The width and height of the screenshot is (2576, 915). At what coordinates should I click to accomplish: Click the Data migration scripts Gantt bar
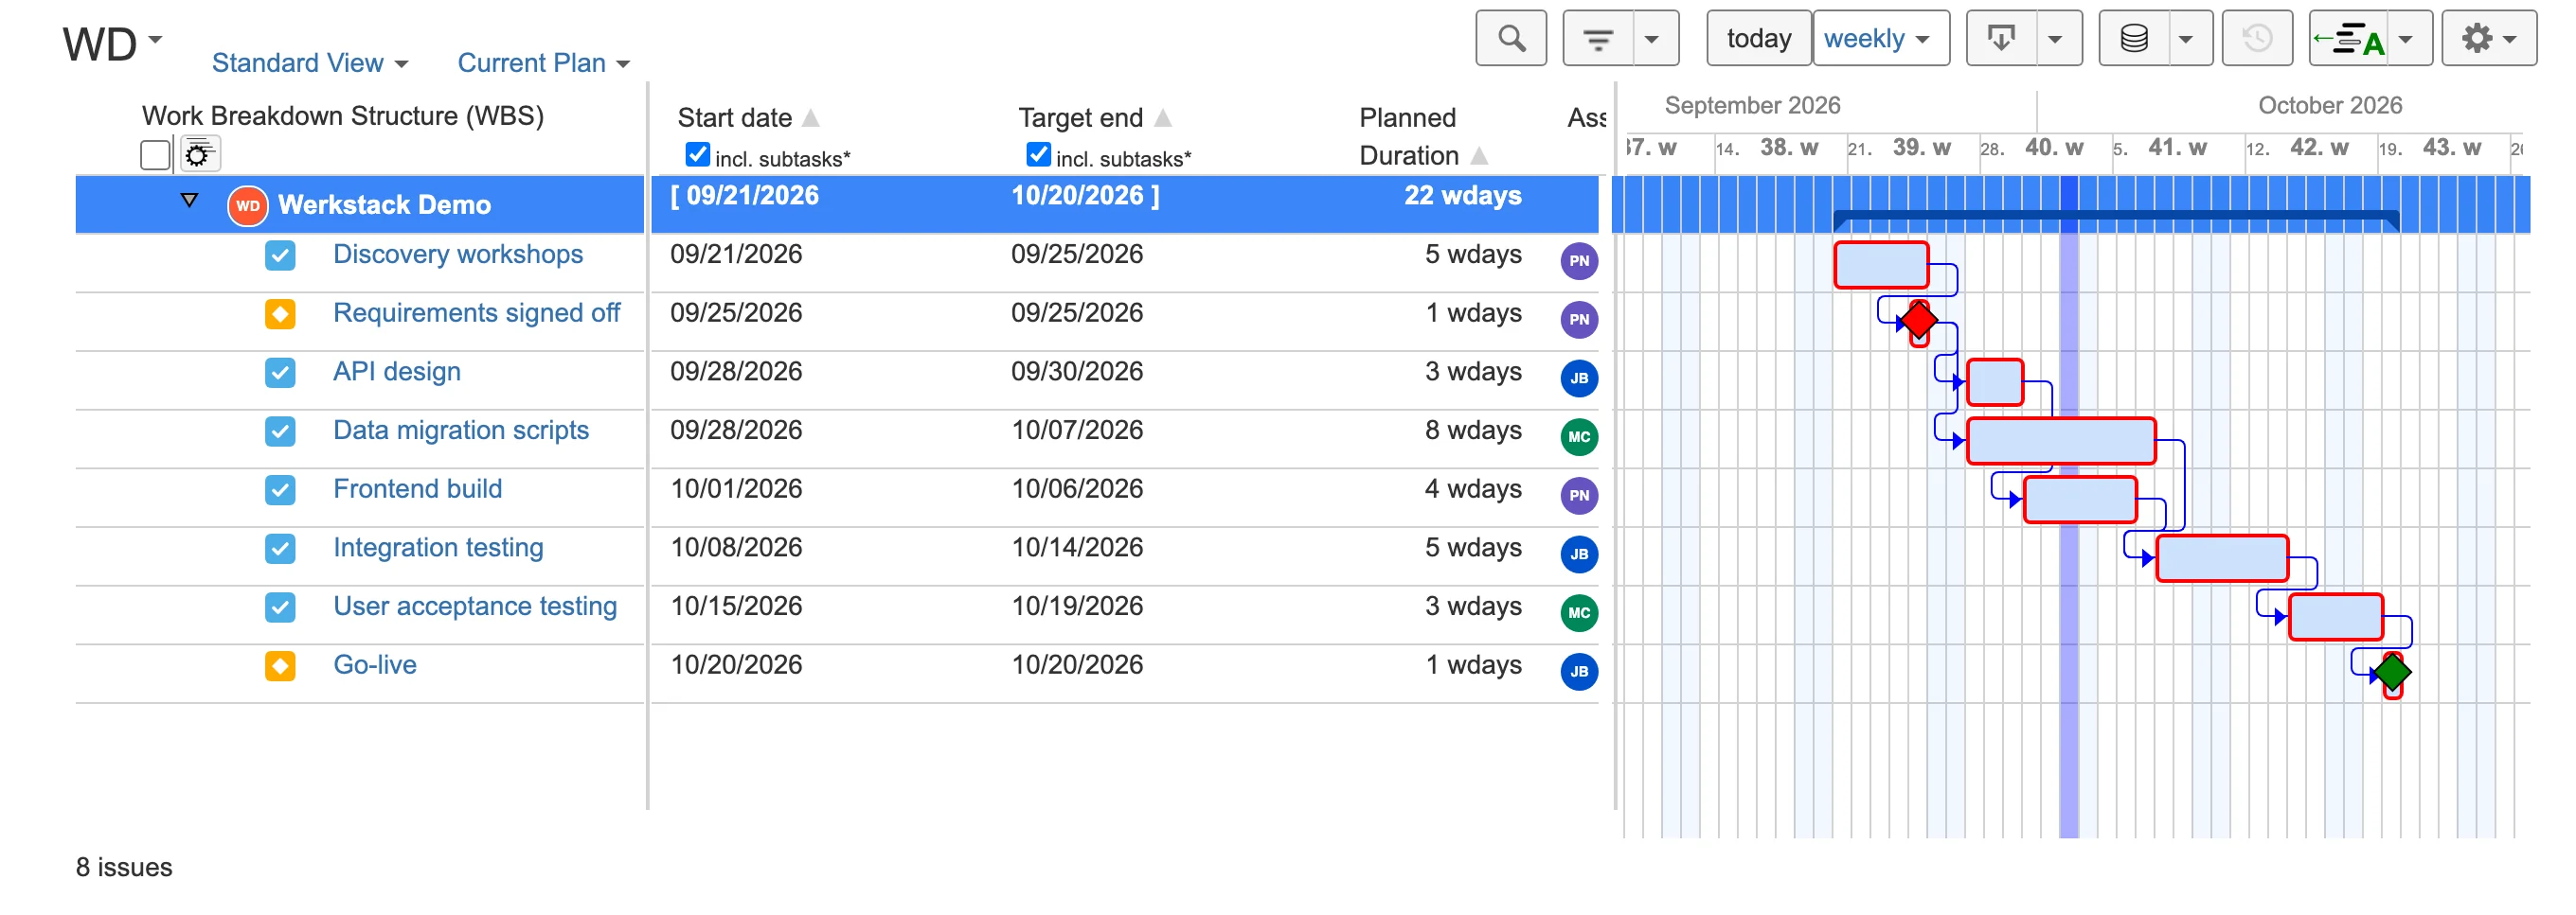pyautogui.click(x=2060, y=442)
